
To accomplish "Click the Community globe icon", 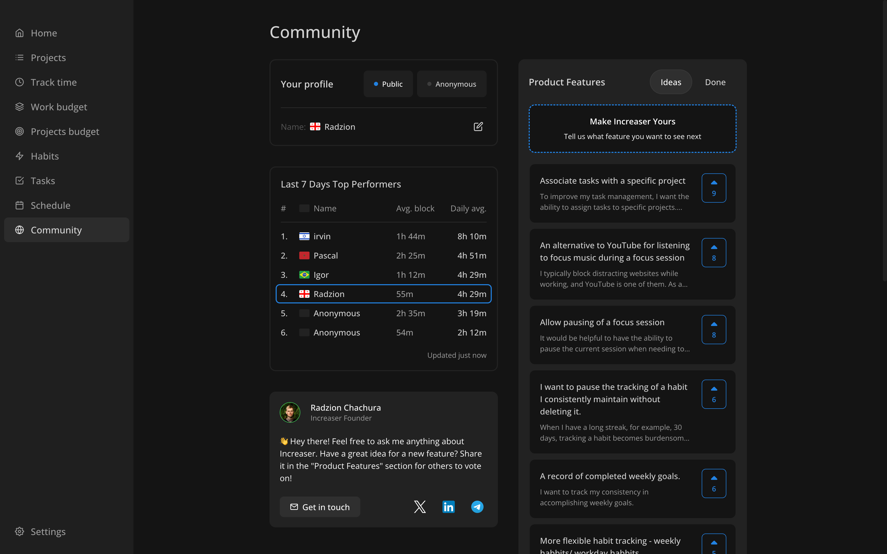I will pyautogui.click(x=20, y=230).
